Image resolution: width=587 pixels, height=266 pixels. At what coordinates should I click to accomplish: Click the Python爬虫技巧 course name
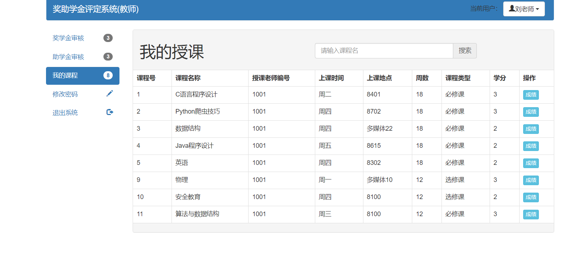coord(198,111)
